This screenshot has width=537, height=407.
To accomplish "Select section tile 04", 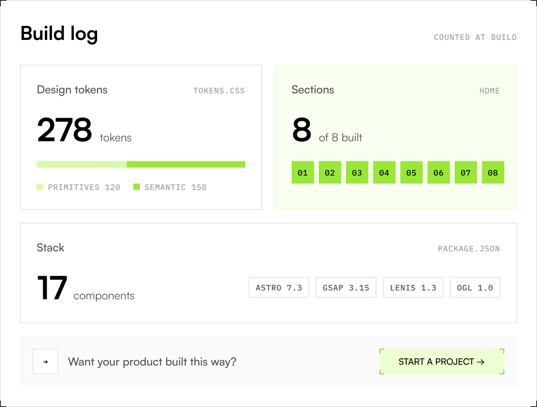I will point(384,172).
